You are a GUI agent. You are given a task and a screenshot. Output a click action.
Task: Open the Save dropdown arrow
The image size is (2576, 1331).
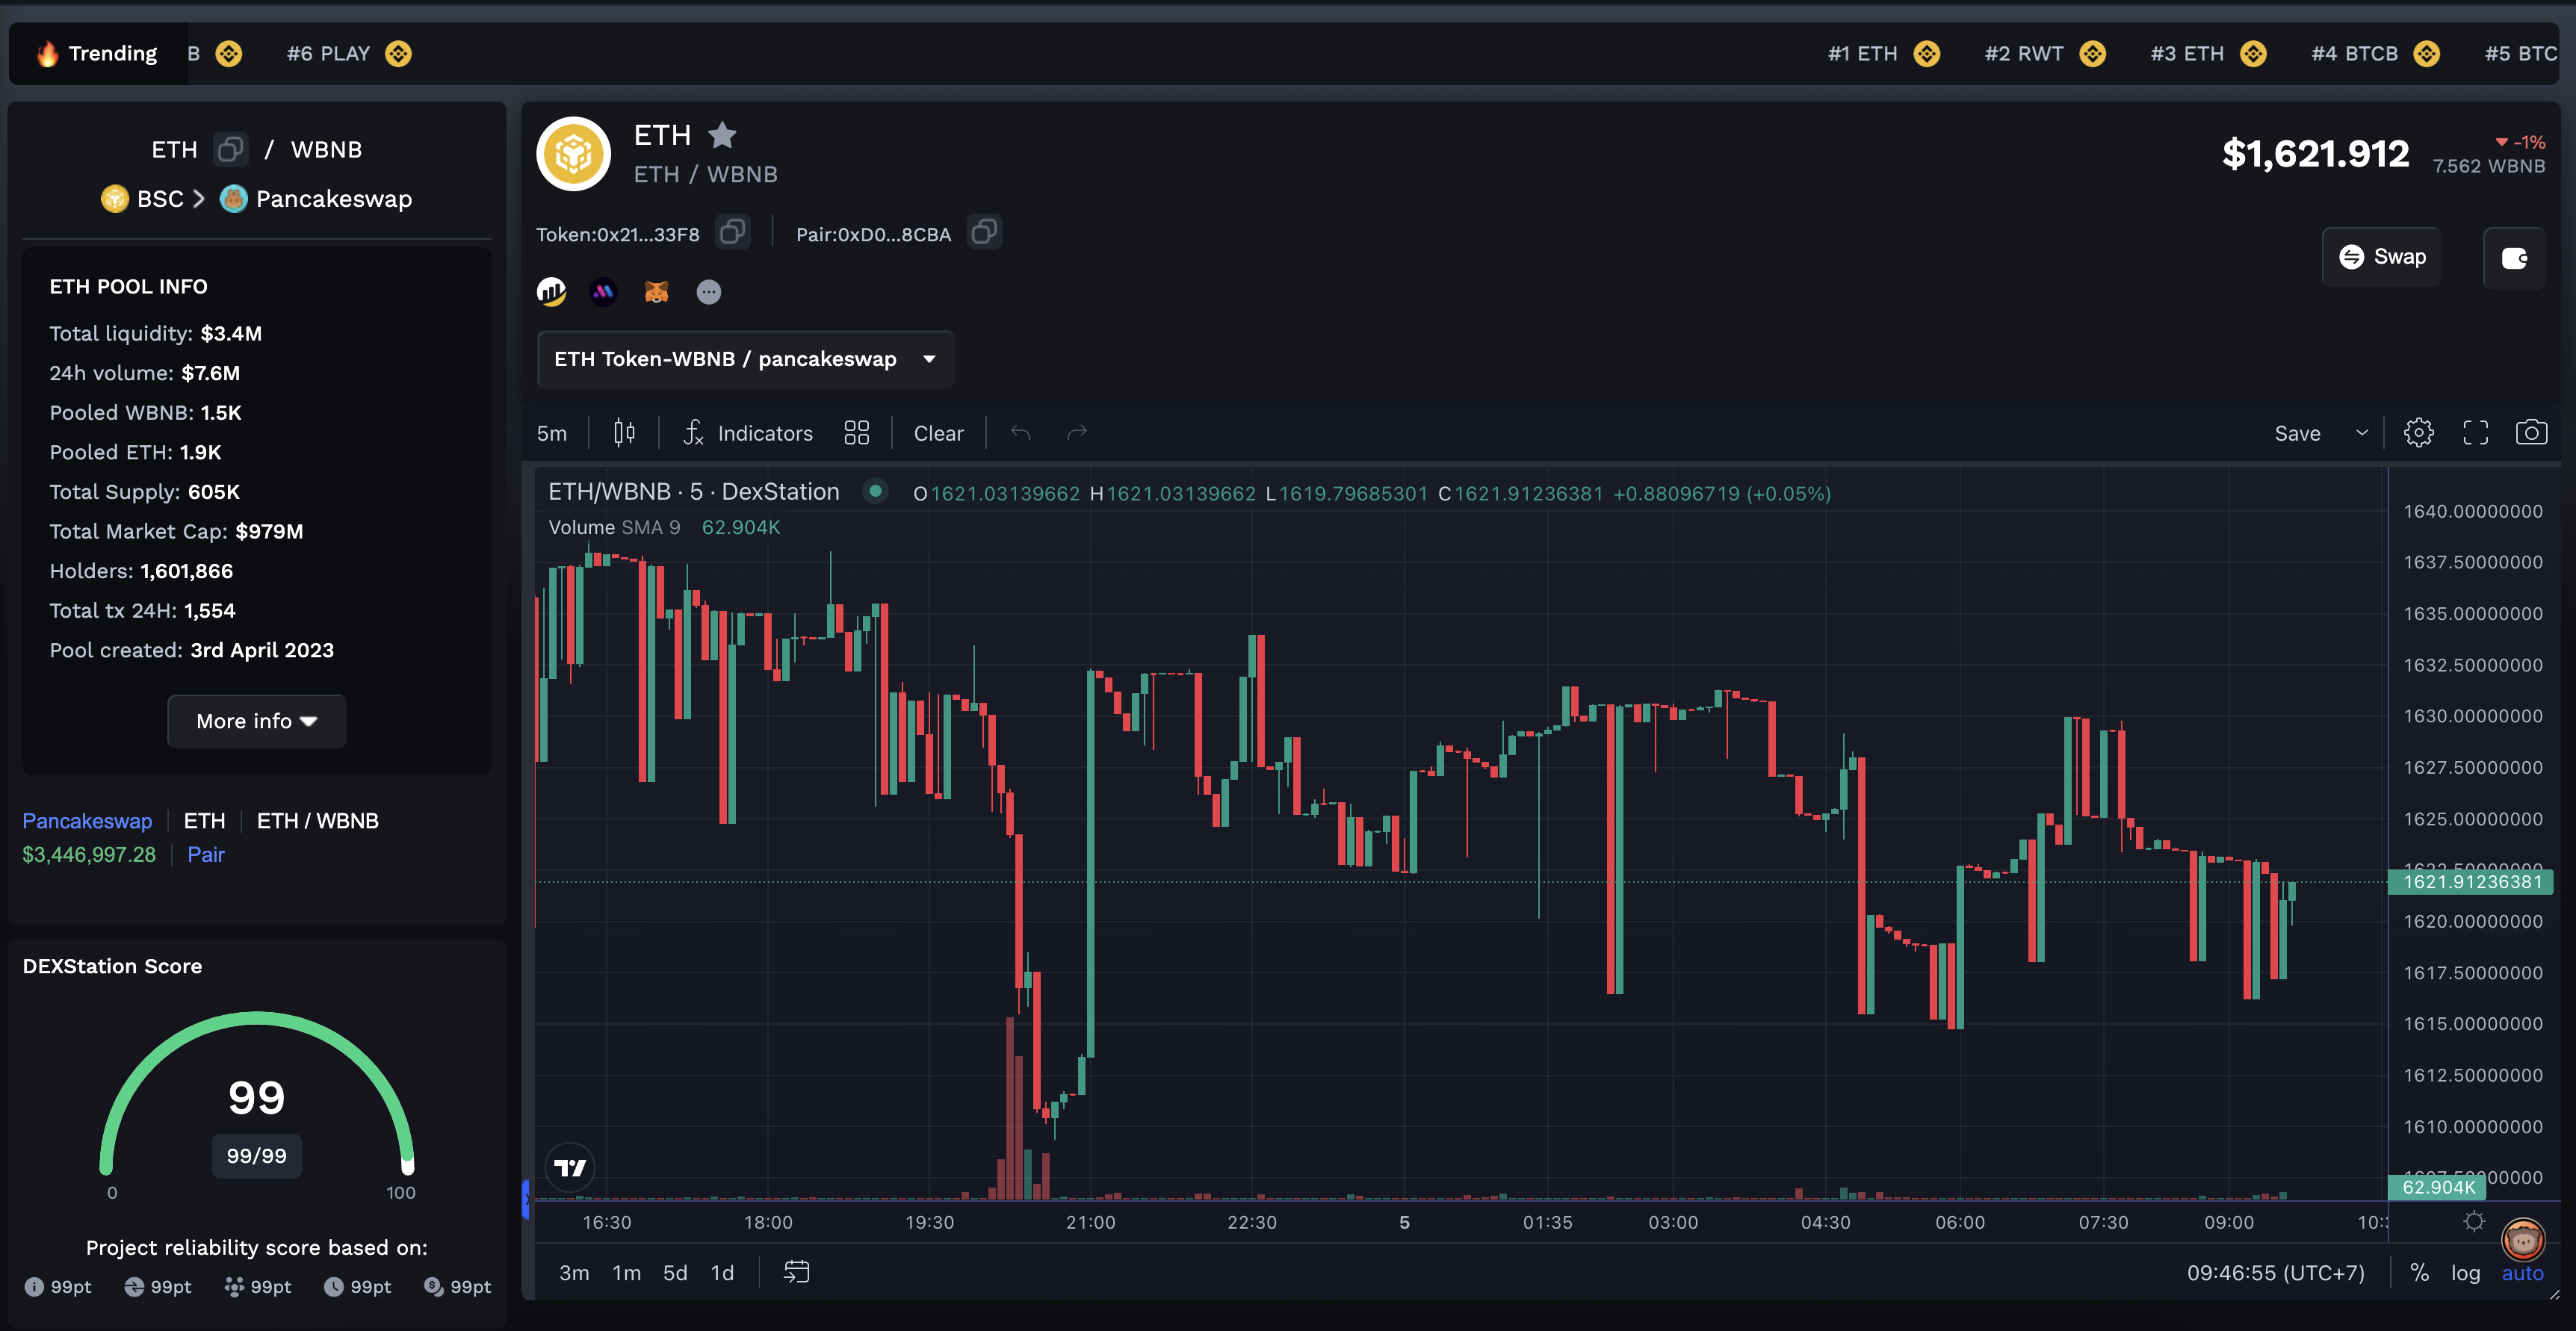(2362, 433)
